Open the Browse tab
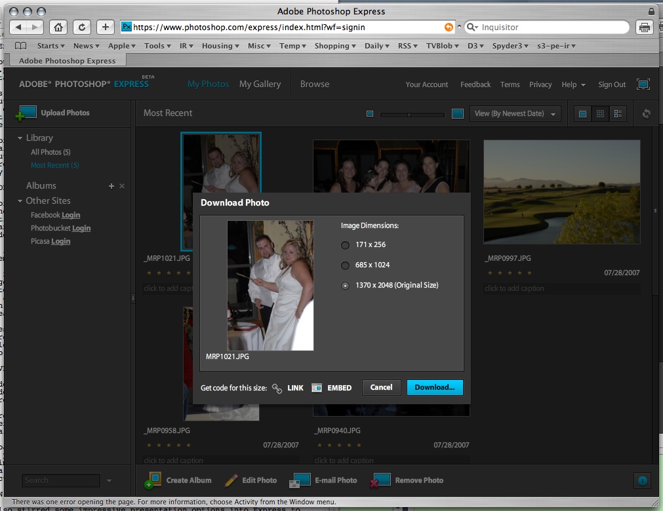663x511 pixels. [315, 84]
